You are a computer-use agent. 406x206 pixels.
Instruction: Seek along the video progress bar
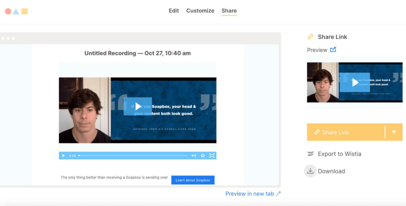coord(132,156)
